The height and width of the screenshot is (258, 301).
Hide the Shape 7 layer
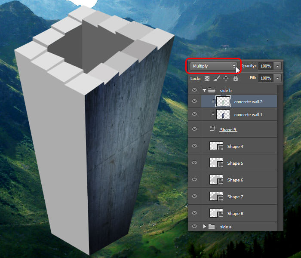194,196
